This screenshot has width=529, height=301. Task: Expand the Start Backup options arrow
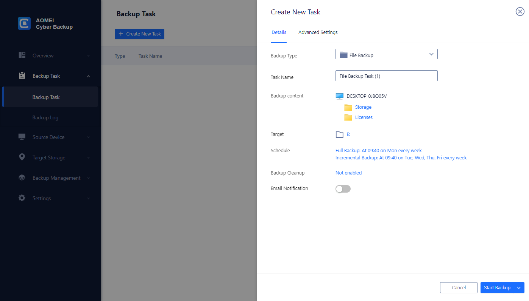click(519, 288)
